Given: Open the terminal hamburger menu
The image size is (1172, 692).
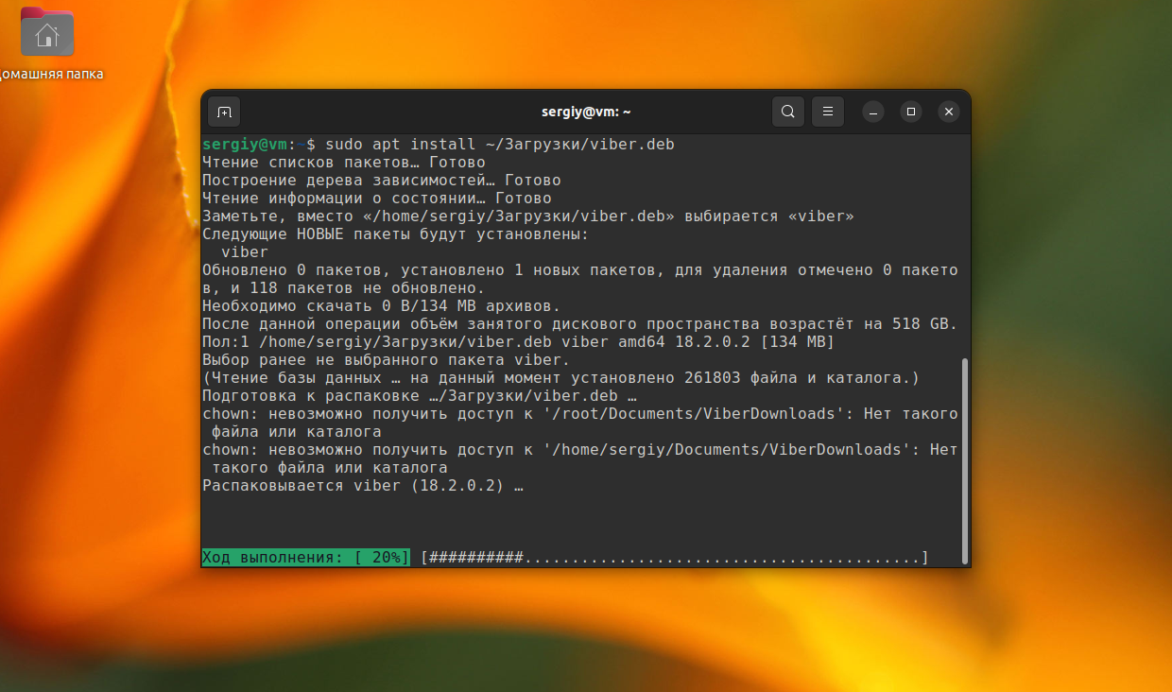Looking at the screenshot, I should (x=827, y=111).
